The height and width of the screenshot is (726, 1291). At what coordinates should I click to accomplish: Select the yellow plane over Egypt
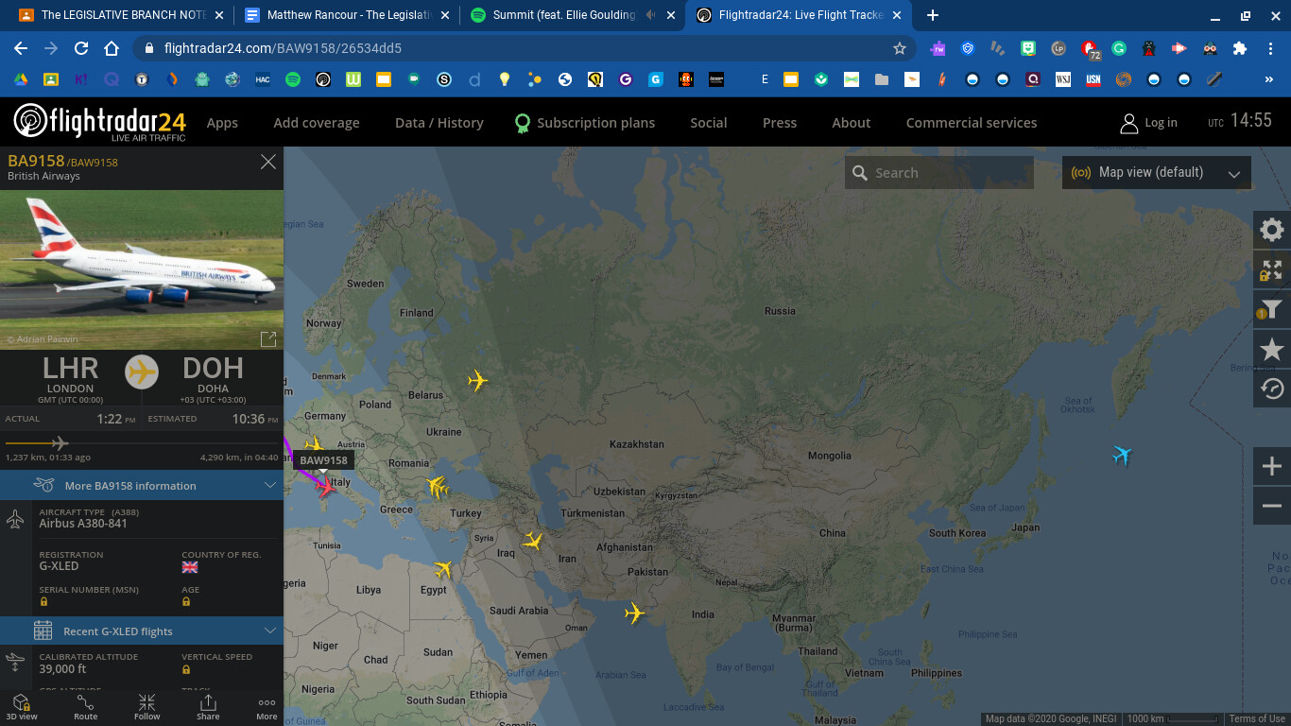pos(443,569)
